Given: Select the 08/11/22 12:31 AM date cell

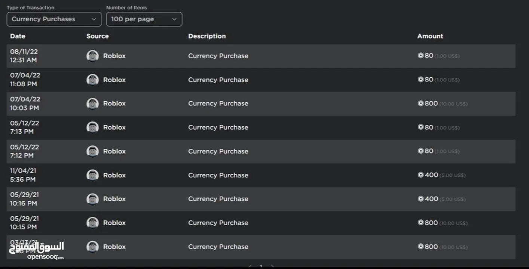Looking at the screenshot, I should [x=24, y=56].
